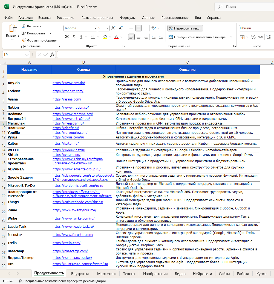The image size is (274, 284).
Task: Click the Fill Color bucket icon
Action: point(105,37)
